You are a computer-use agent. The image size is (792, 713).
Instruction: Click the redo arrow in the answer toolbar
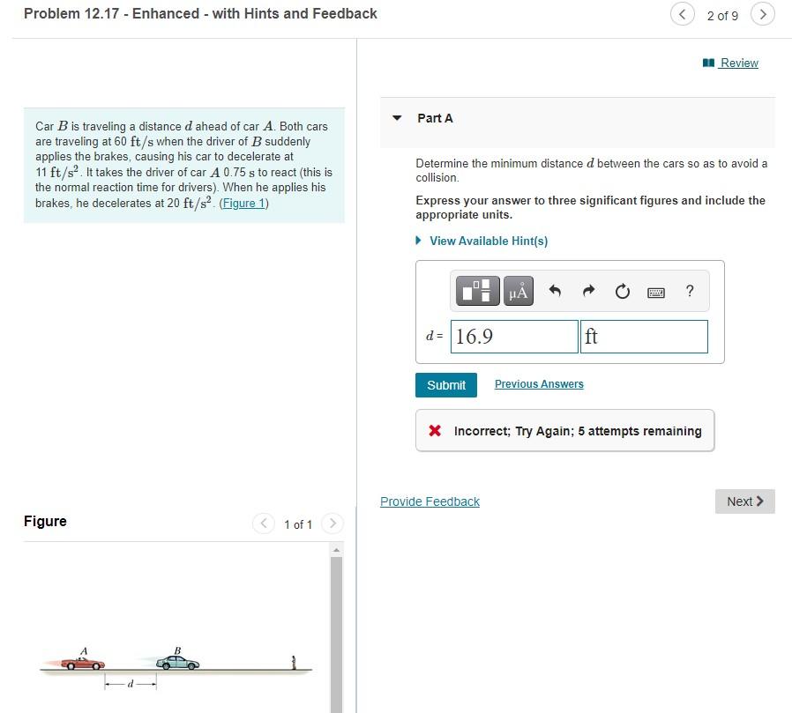pyautogui.click(x=588, y=291)
